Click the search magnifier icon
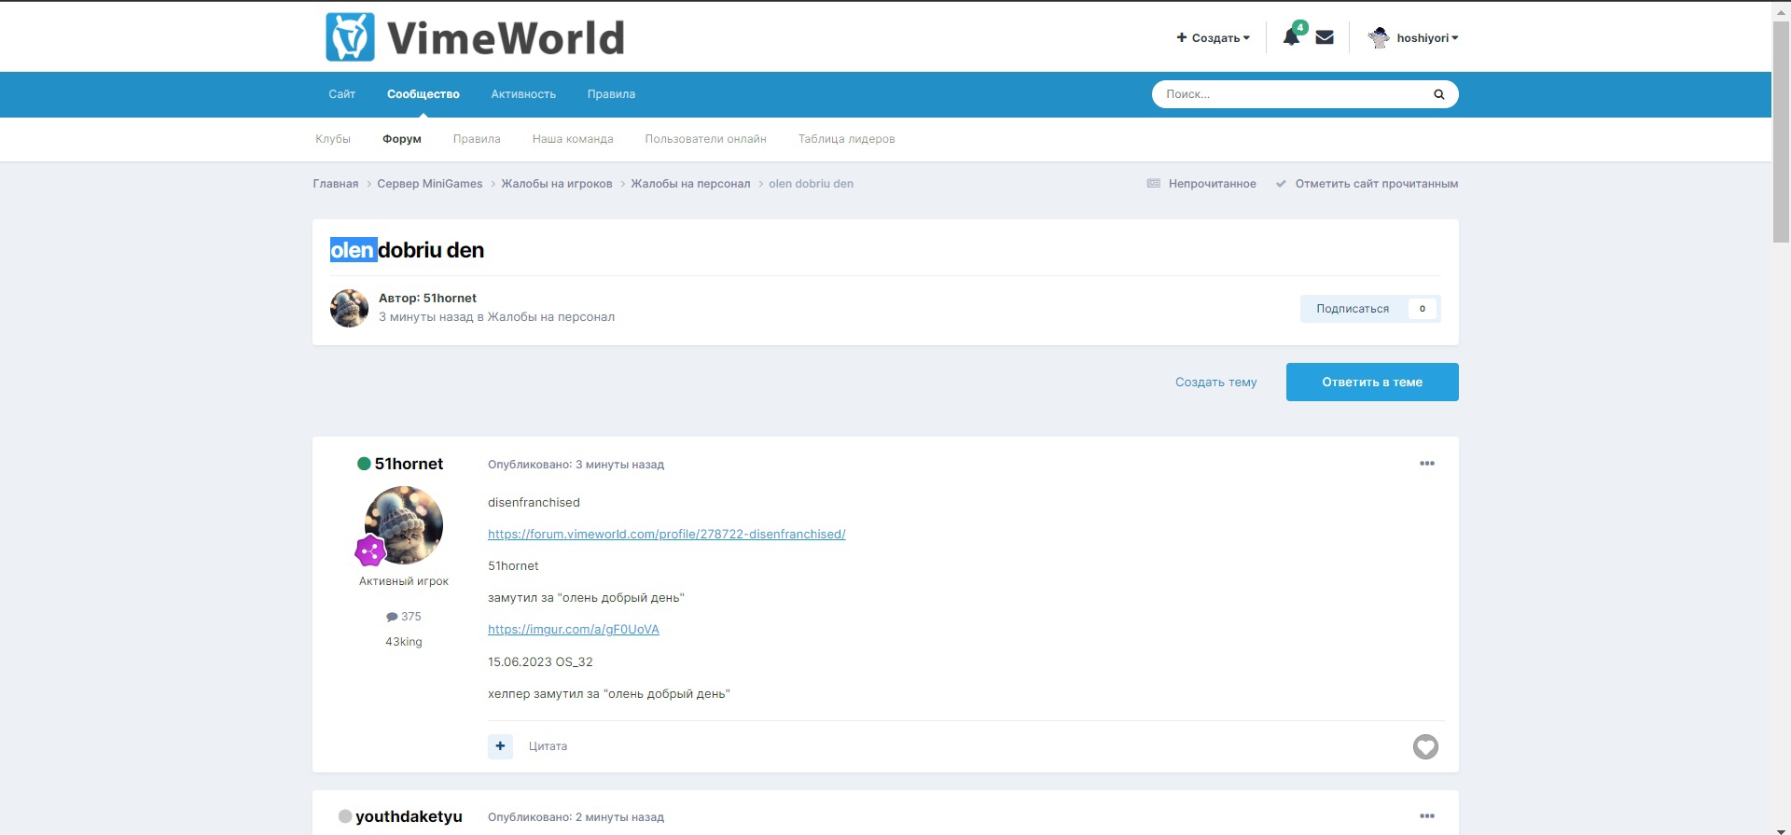1791x835 pixels. pyautogui.click(x=1438, y=94)
